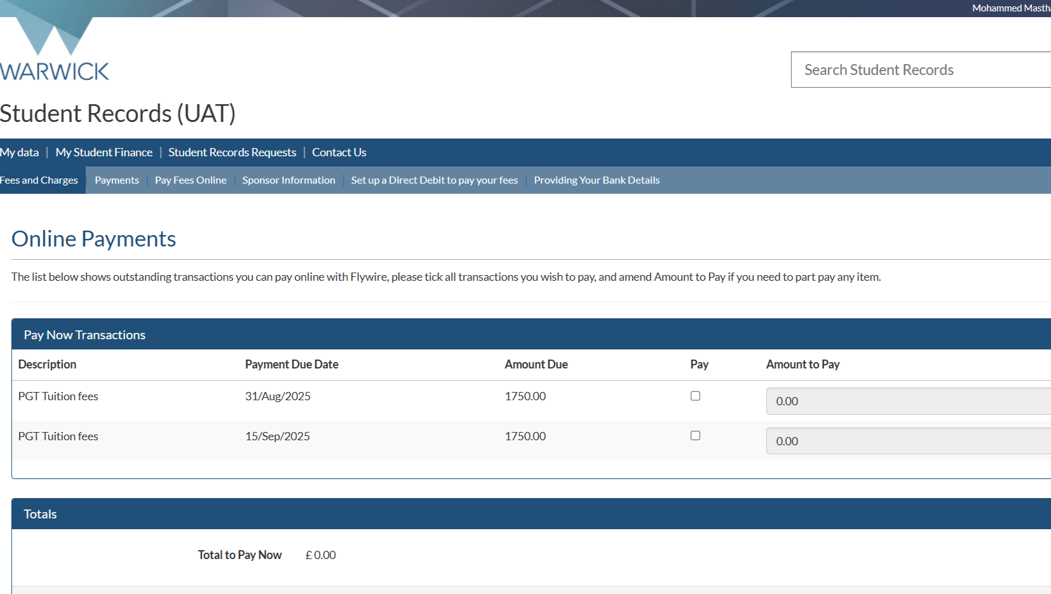The image size is (1051, 594).
Task: Open Providing Your Bank Details tab
Action: [597, 180]
